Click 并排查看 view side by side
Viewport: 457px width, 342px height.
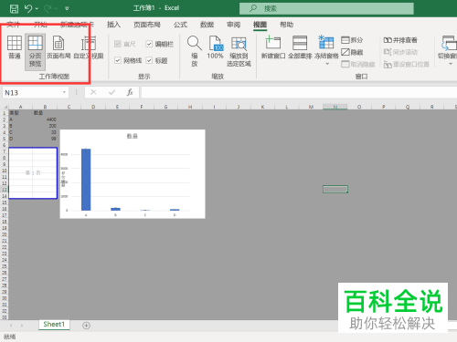[x=400, y=40]
